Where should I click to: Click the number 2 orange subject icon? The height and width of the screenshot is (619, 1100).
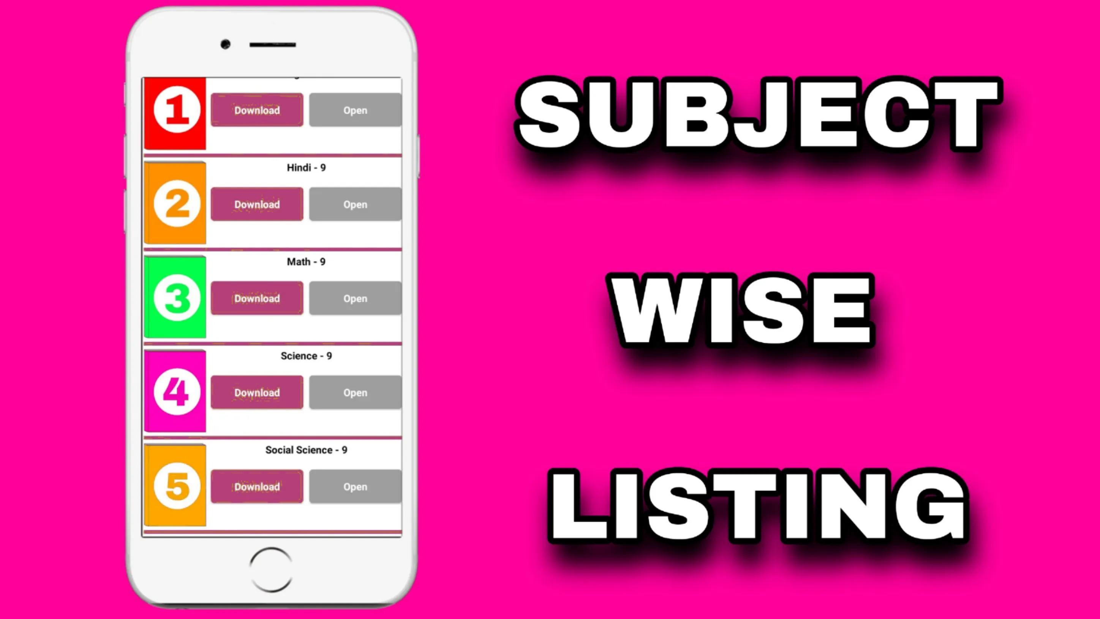(x=175, y=203)
